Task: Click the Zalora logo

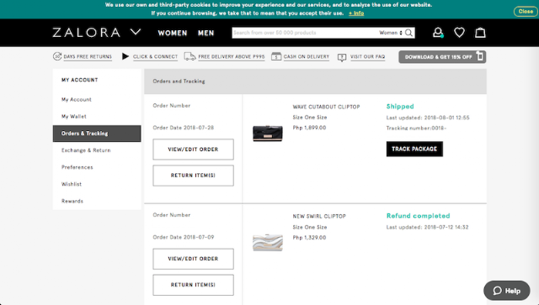Action: [x=86, y=33]
